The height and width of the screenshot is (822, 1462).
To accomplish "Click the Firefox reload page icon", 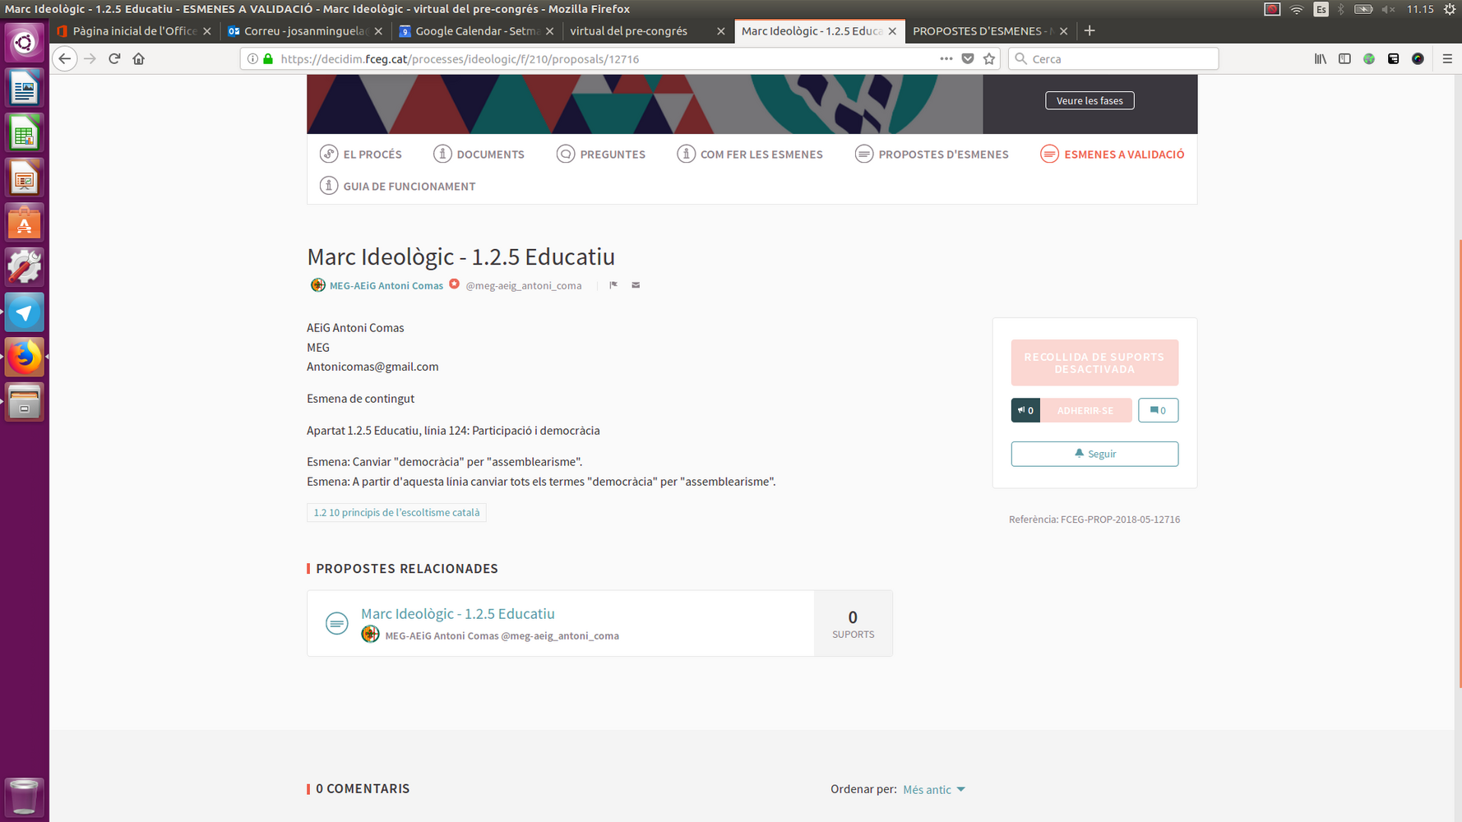I will pyautogui.click(x=114, y=58).
